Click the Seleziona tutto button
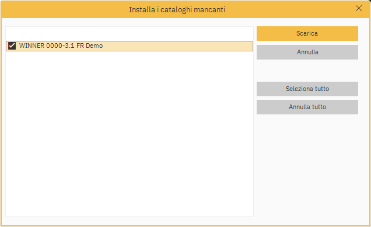 (307, 89)
